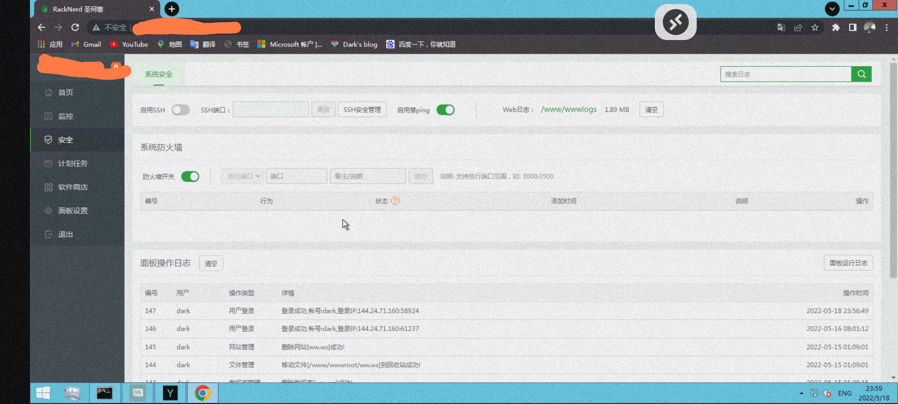Expand the 放行端口 dropdown
This screenshot has height=404, width=898.
242,176
